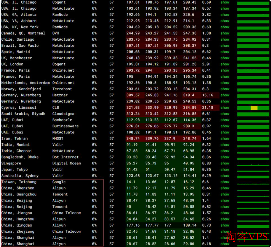Screen dimensions: 271x247
Task: Open show link for Ashburn NetActuate
Action: [225, 21]
